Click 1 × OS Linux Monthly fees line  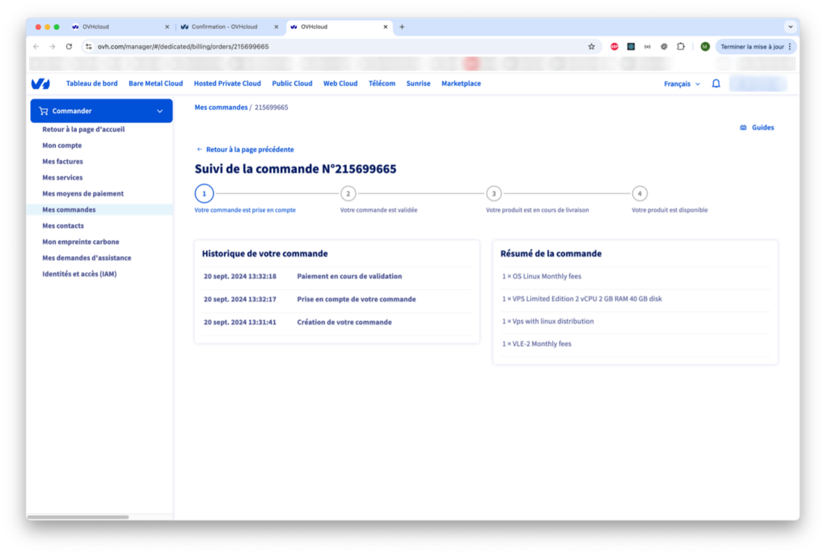point(541,276)
